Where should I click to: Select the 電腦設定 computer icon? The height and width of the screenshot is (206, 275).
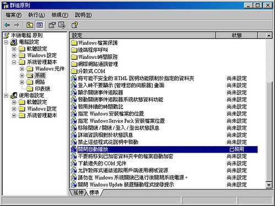pyautogui.click(x=14, y=42)
